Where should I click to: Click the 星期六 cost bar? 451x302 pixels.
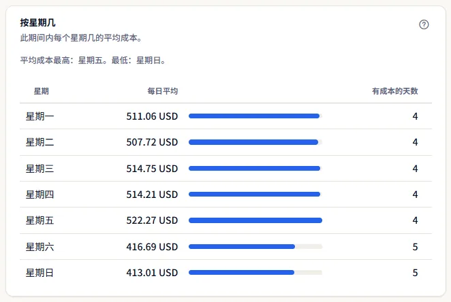pyautogui.click(x=255, y=247)
